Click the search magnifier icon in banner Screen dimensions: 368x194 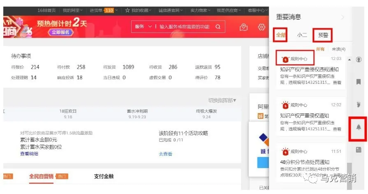218,27
